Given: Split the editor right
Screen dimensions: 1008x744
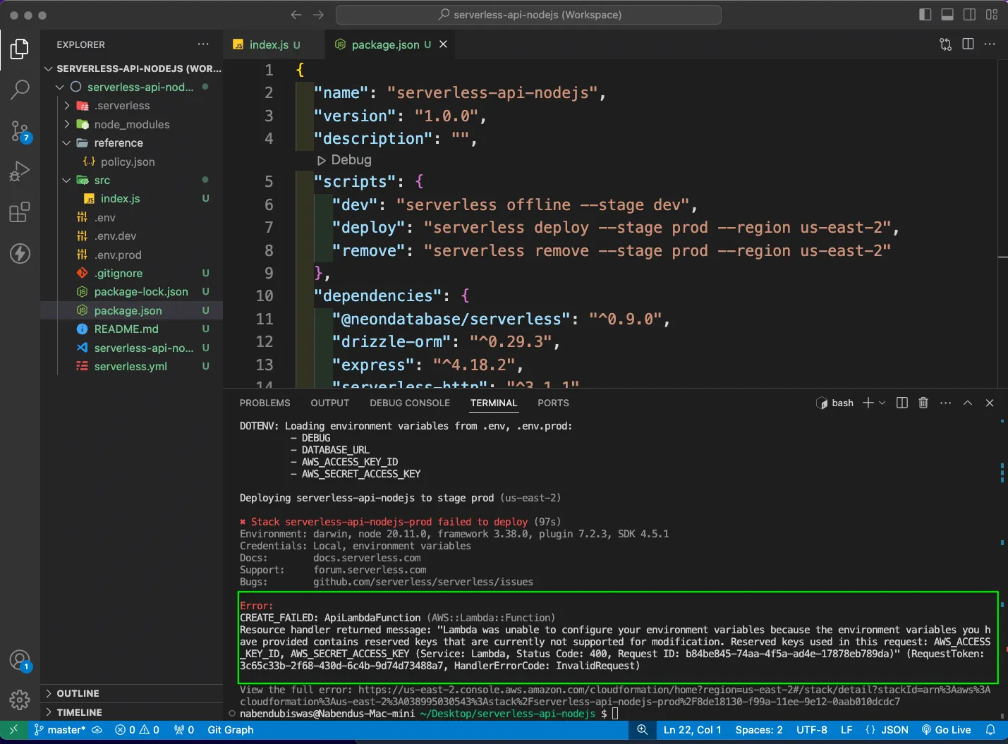Looking at the screenshot, I should 968,44.
